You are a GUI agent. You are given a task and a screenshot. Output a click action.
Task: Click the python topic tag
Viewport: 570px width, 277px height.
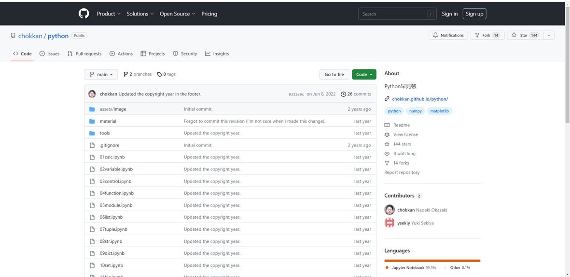point(394,111)
